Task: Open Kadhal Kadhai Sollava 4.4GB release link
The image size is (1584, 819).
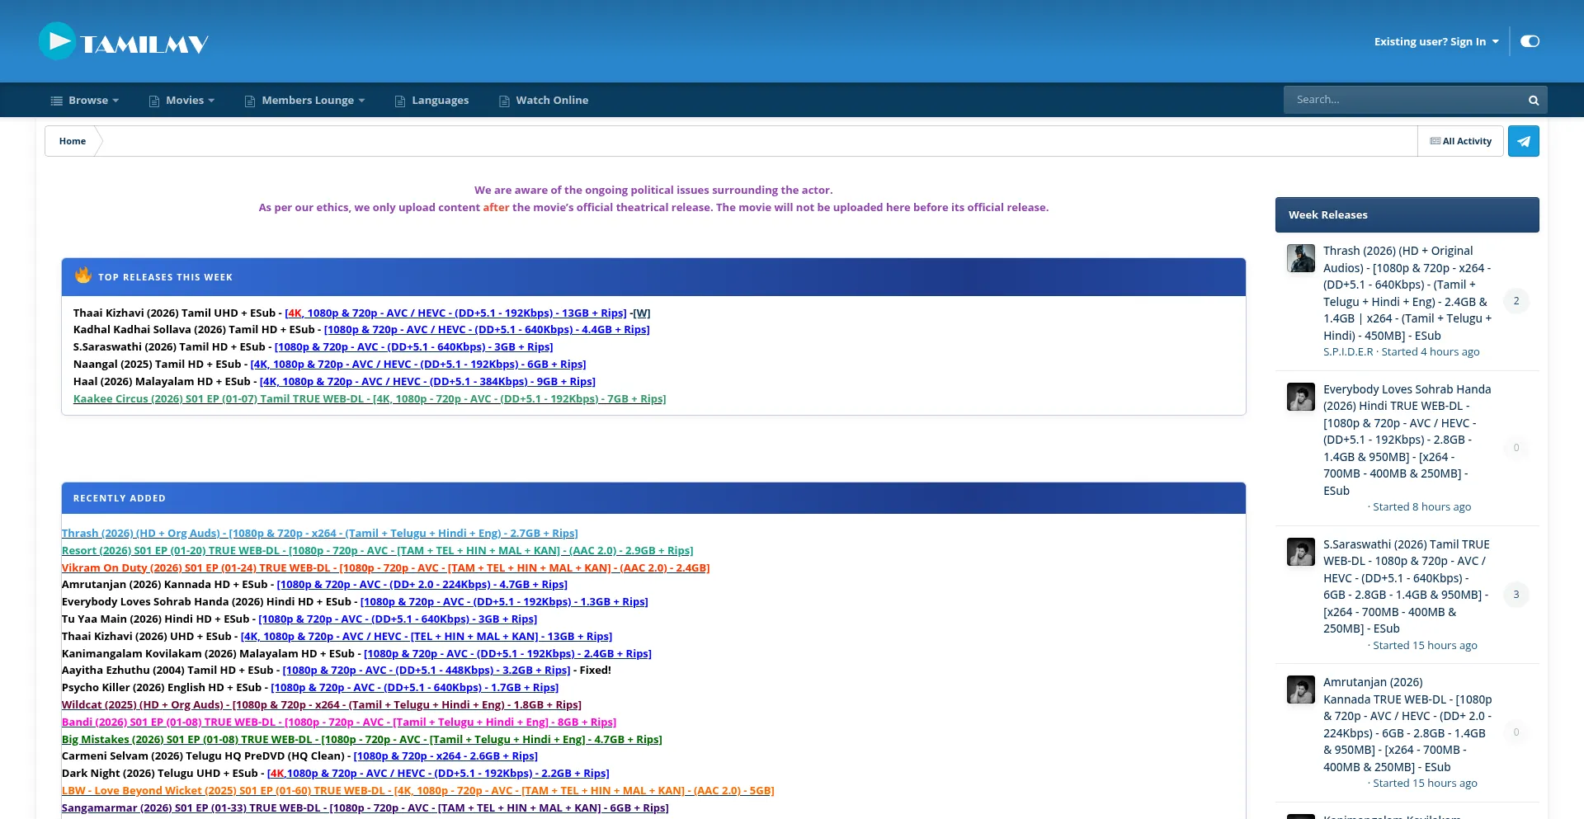Action: 487,330
